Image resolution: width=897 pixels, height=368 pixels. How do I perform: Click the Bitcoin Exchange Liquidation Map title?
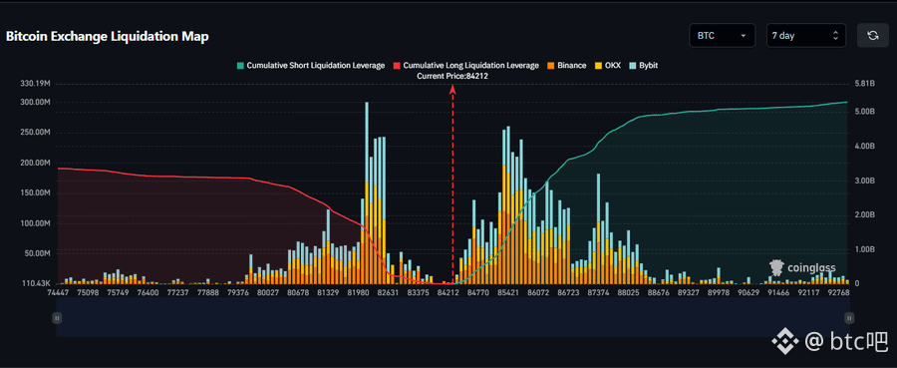pos(107,37)
